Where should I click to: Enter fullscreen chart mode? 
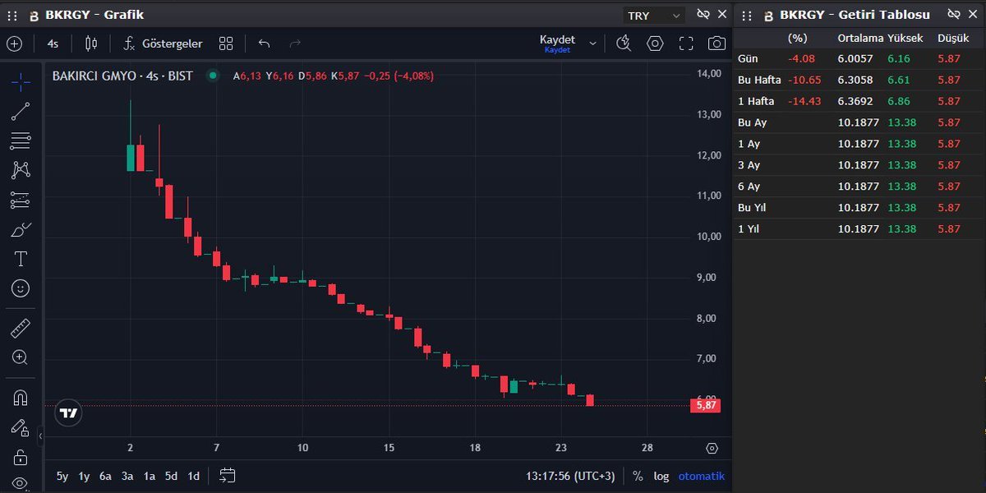click(686, 44)
